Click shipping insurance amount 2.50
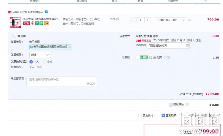 click(x=216, y=58)
